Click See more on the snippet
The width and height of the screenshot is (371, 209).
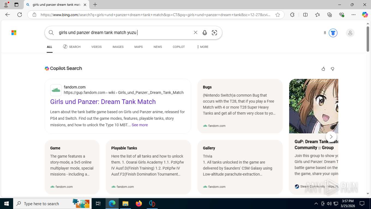click(140, 125)
